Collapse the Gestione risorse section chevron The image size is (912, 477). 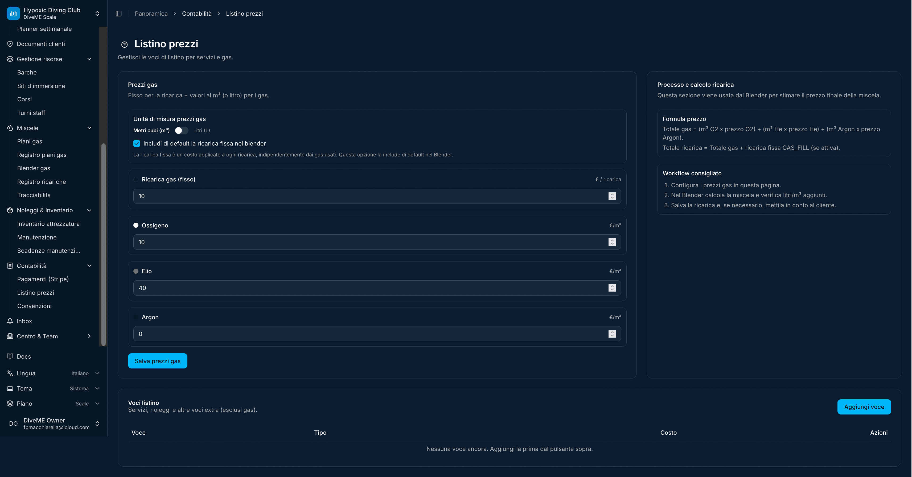89,59
